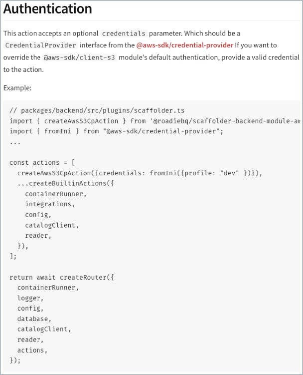The width and height of the screenshot is (303, 375).
Task: Open the @aws-sdk/credential-provider link
Action: [185, 45]
